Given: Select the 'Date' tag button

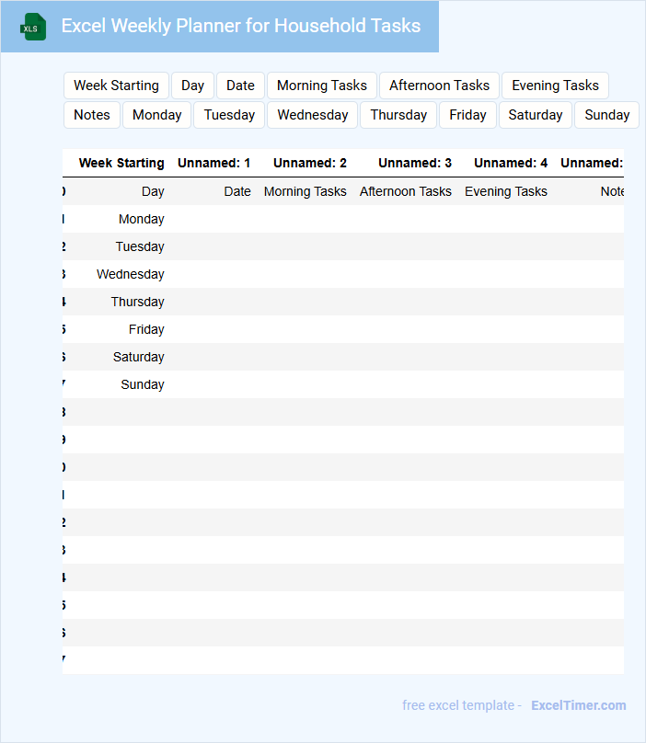Looking at the screenshot, I should coord(240,86).
